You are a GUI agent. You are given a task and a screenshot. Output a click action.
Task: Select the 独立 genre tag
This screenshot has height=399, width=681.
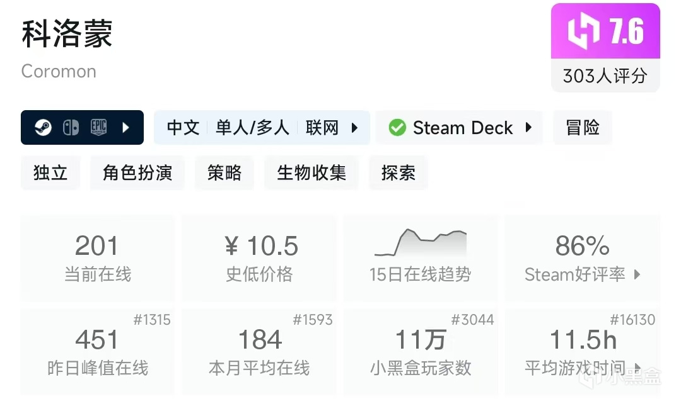pyautogui.click(x=50, y=172)
